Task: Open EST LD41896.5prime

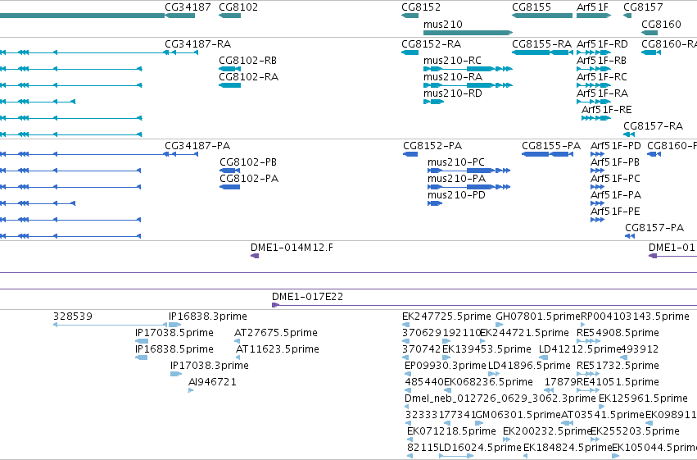Action: [x=529, y=367]
